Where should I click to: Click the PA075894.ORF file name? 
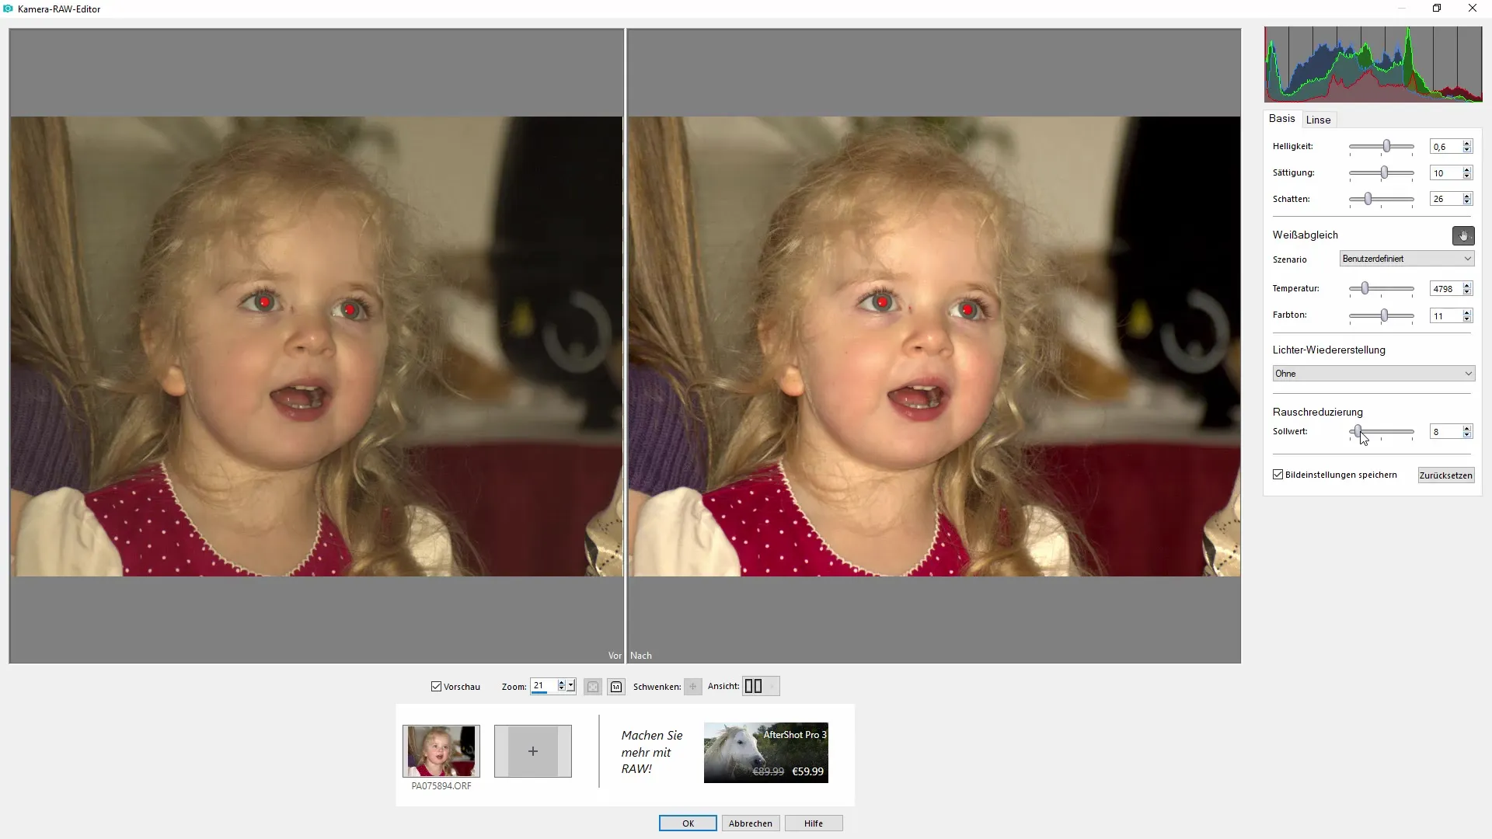pyautogui.click(x=441, y=786)
